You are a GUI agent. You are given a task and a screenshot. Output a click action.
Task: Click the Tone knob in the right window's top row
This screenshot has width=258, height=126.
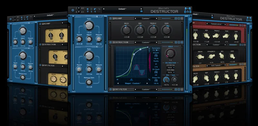(226, 36)
